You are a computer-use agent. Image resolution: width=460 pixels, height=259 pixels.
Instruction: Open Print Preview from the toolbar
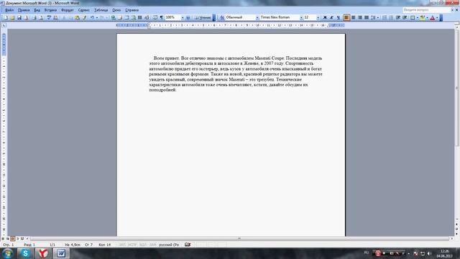(41, 17)
